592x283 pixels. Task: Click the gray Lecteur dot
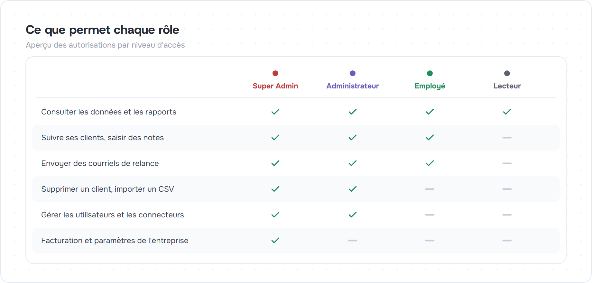pos(507,73)
